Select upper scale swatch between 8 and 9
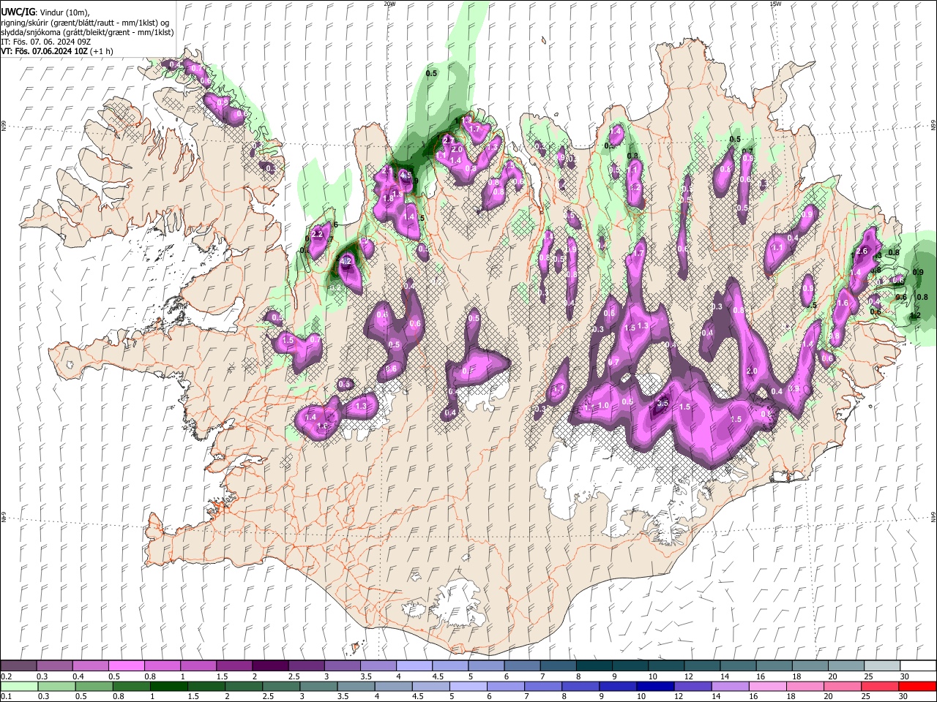Image resolution: width=937 pixels, height=702 pixels. coord(594,666)
